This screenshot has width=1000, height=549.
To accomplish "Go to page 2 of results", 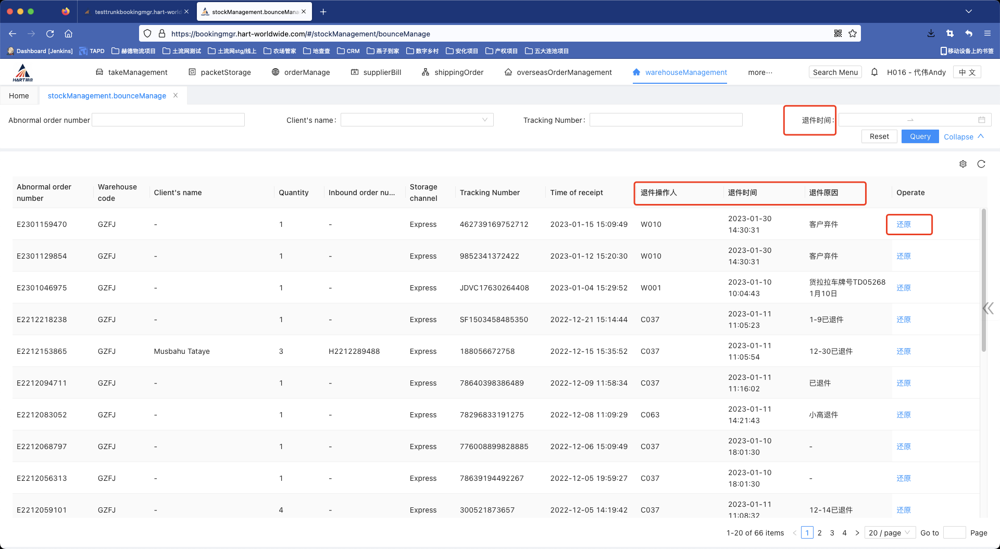I will pos(820,533).
